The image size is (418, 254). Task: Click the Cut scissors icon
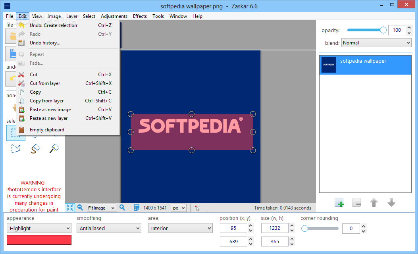click(x=21, y=74)
